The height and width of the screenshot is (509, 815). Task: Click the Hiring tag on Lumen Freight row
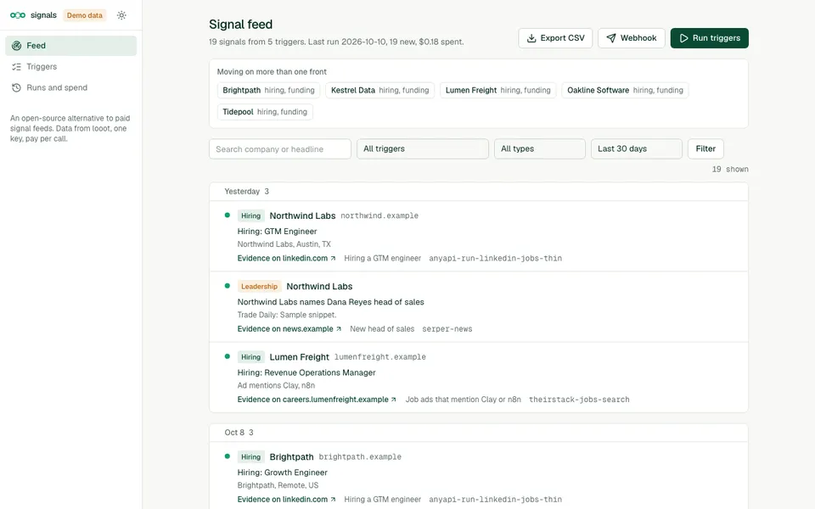[250, 357]
